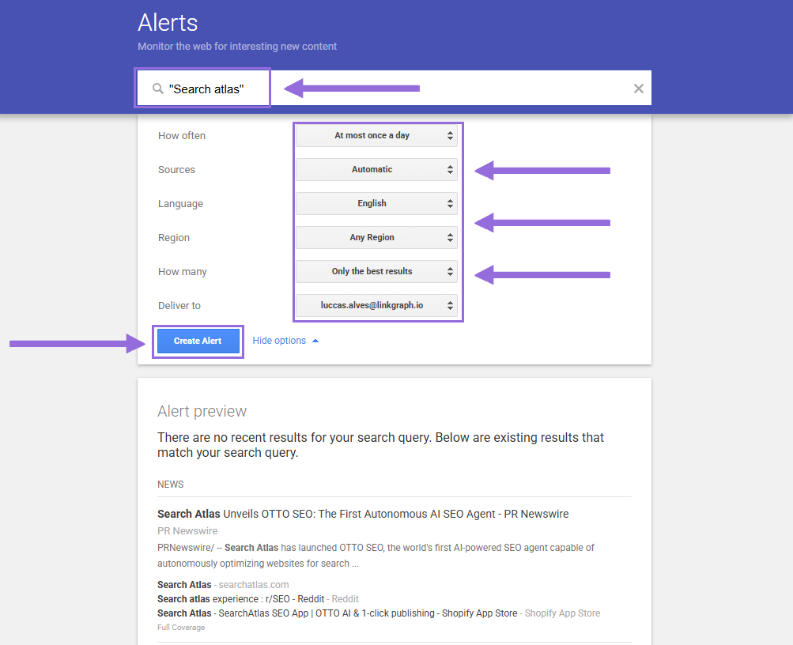The image size is (793, 645).
Task: Click the search magnifier icon
Action: (x=158, y=89)
